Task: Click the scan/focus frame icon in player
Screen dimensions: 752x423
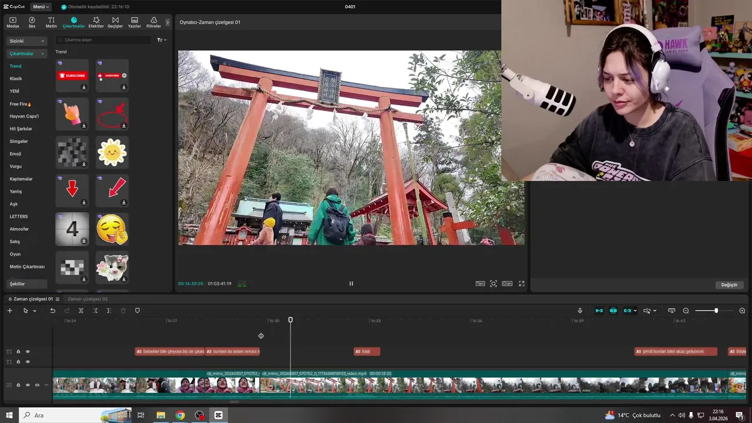Action: click(493, 284)
